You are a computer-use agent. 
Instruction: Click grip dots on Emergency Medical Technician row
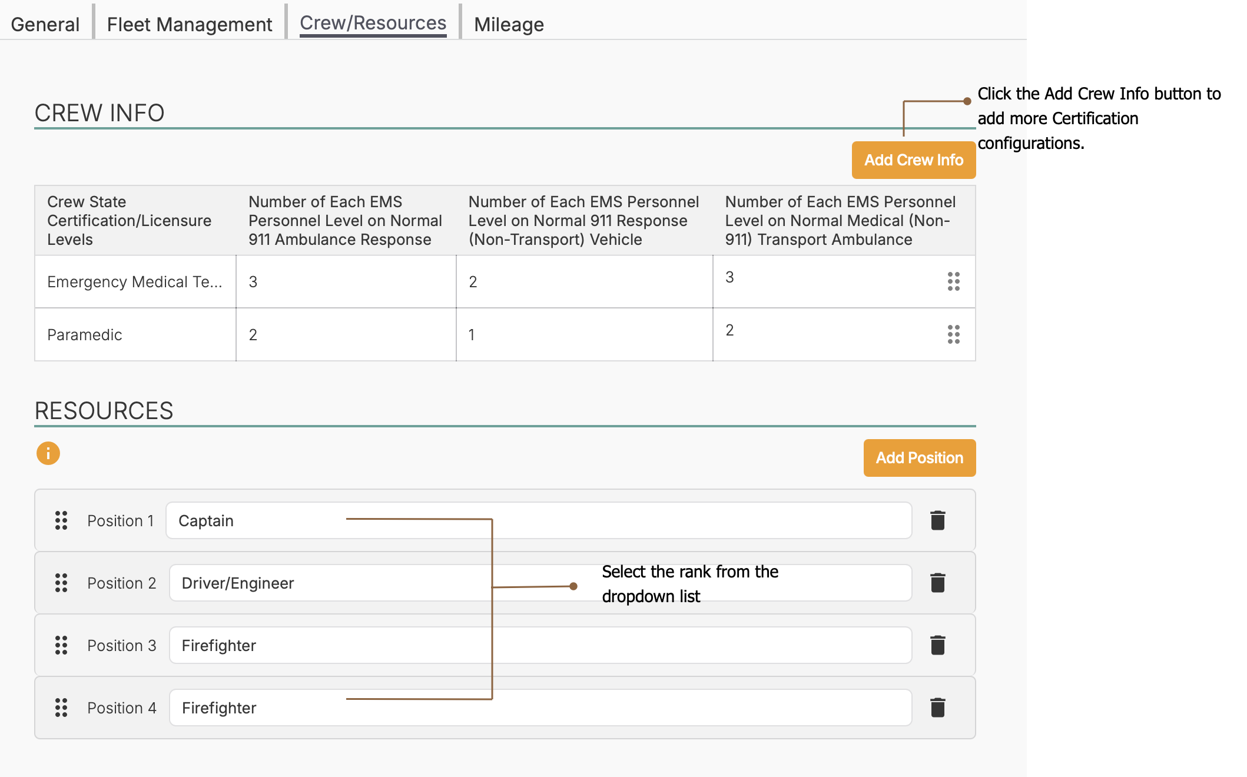(x=953, y=281)
